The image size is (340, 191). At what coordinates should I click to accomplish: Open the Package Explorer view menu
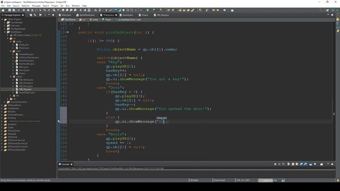[x=45, y=15]
